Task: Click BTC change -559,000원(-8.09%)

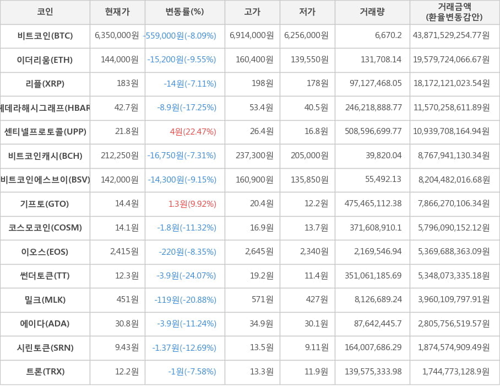Action: click(x=181, y=35)
